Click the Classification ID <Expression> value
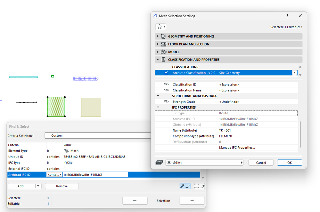The width and height of the screenshot is (320, 212). coord(229,85)
